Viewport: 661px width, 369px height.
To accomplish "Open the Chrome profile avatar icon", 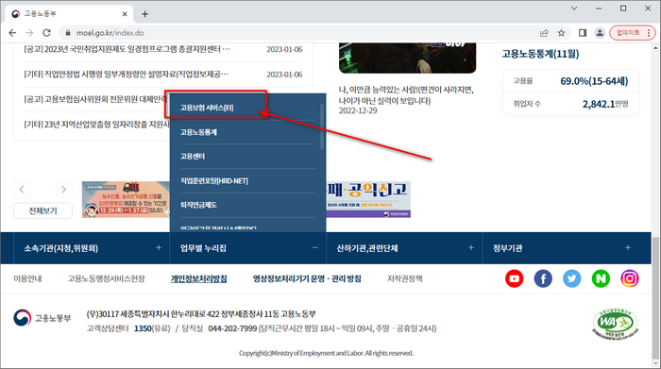I will click(600, 33).
